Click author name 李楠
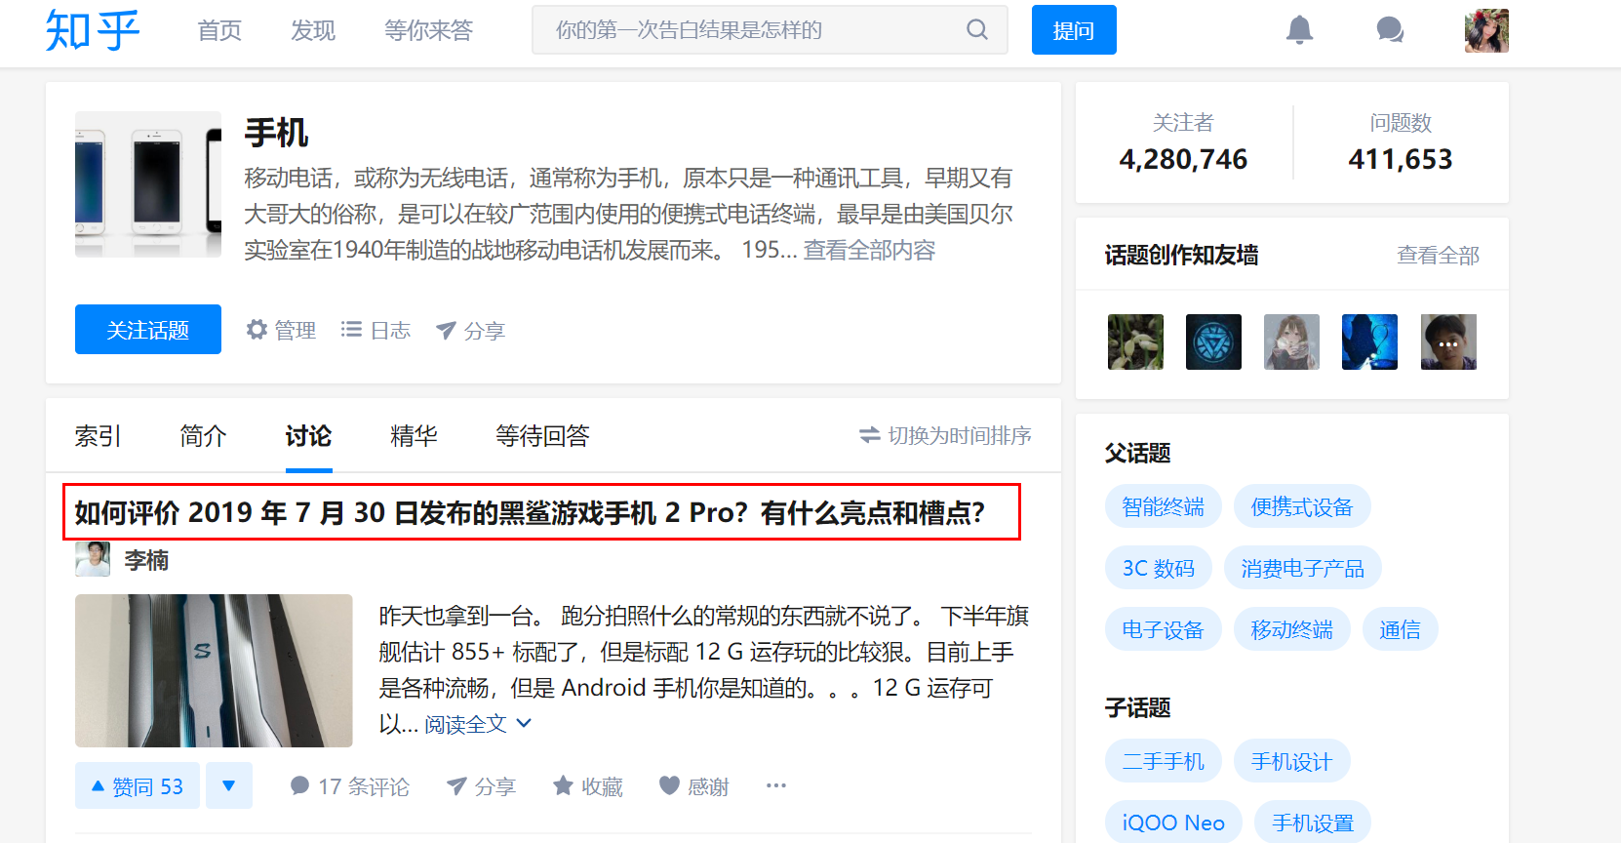This screenshot has height=843, width=1621. [x=147, y=560]
